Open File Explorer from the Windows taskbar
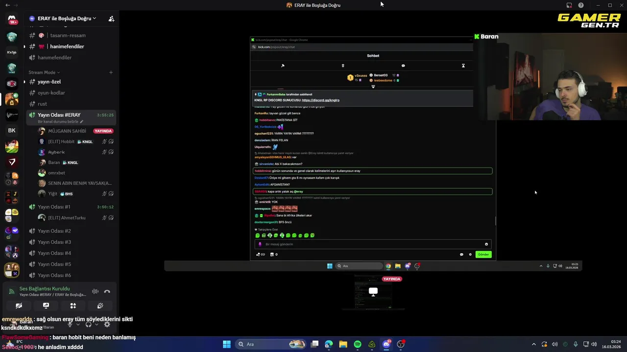The image size is (627, 352). click(x=343, y=344)
